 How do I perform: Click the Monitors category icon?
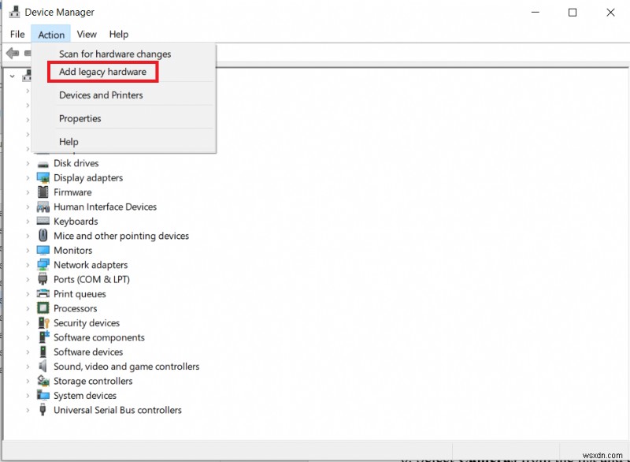pyautogui.click(x=42, y=250)
